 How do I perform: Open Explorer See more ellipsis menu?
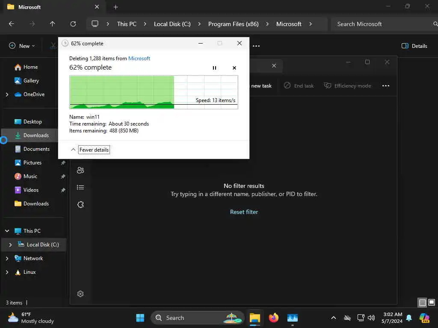click(x=256, y=46)
